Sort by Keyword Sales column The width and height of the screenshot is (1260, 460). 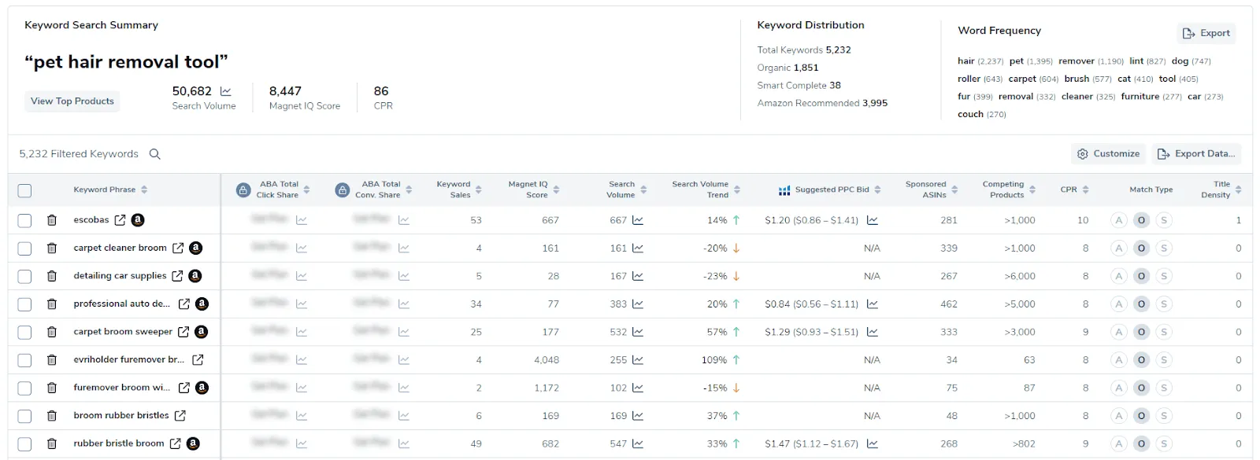tap(478, 190)
